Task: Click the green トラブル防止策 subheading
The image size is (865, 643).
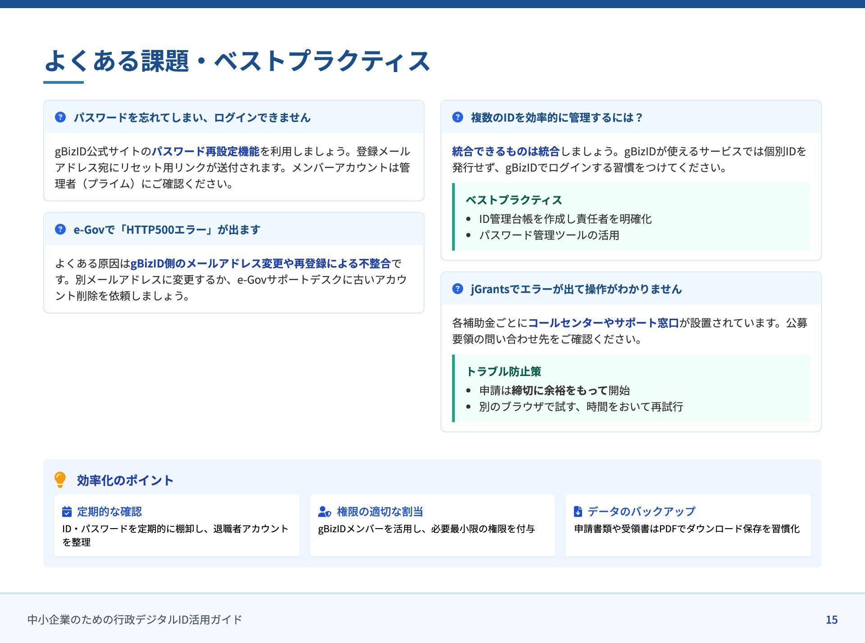Action: (x=504, y=371)
